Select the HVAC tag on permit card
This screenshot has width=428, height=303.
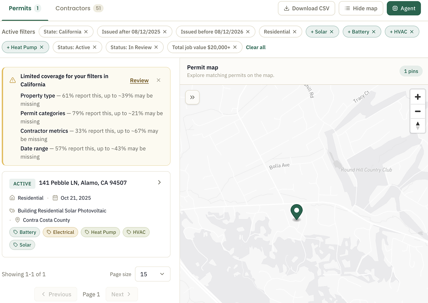[x=136, y=232]
